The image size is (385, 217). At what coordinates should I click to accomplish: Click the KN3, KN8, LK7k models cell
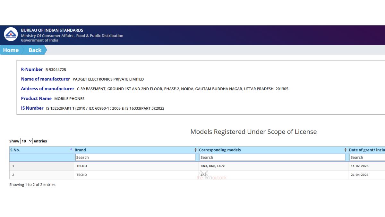273,166
